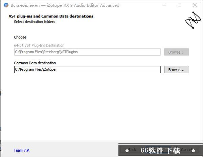Click the '64-bit VST Plug-Ins Destination' label

point(39,45)
